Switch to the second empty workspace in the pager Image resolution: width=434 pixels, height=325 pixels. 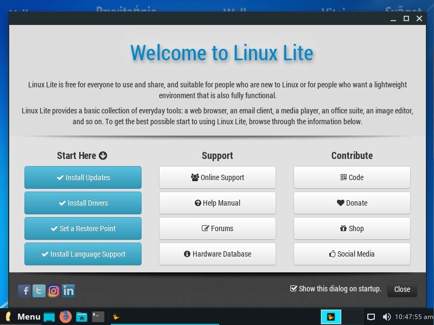352,317
